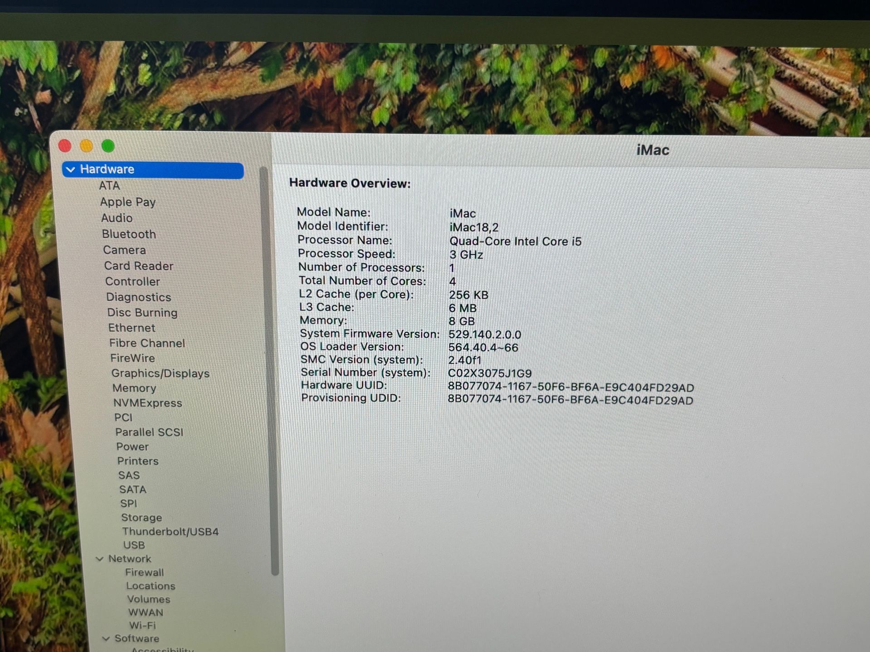The image size is (870, 652).
Task: Select the iMac18,2 model identifier value
Action: [474, 227]
